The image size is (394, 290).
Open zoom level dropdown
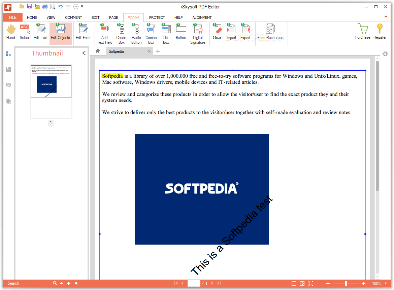point(386,283)
